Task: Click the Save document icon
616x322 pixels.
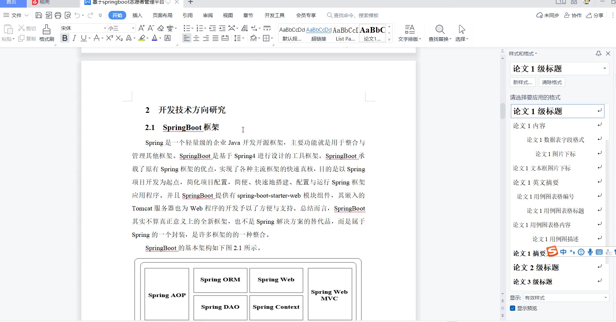Action: pos(39,15)
